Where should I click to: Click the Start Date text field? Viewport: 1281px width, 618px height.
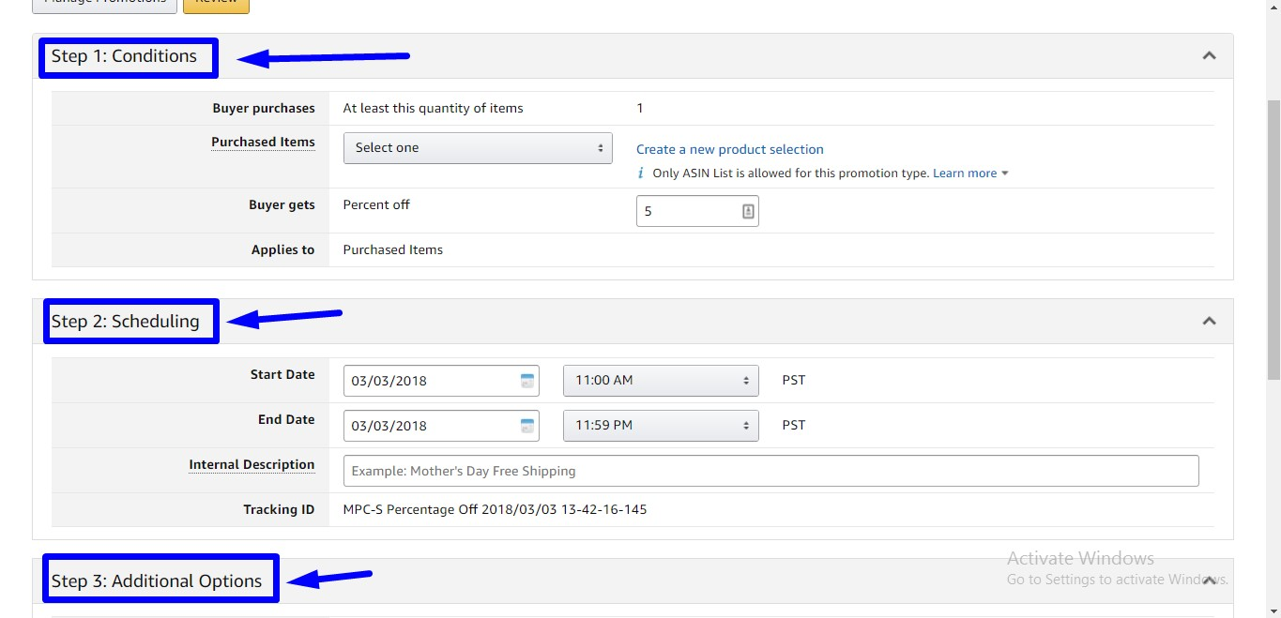430,381
